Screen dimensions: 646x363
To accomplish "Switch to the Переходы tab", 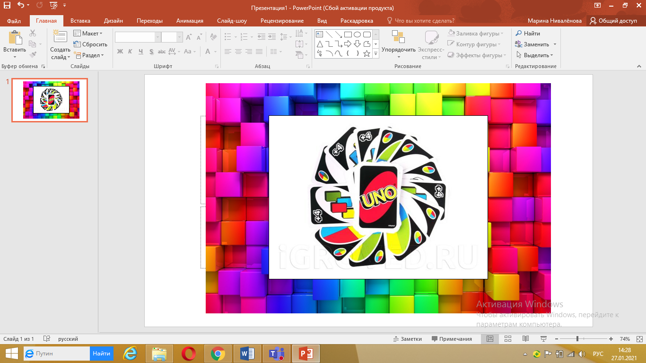I will pos(149,21).
